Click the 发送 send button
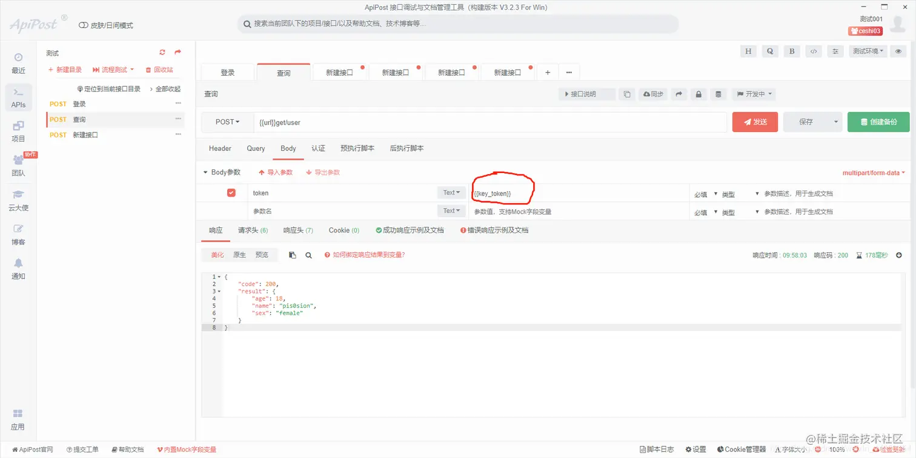Image resolution: width=916 pixels, height=458 pixels. pyautogui.click(x=755, y=122)
